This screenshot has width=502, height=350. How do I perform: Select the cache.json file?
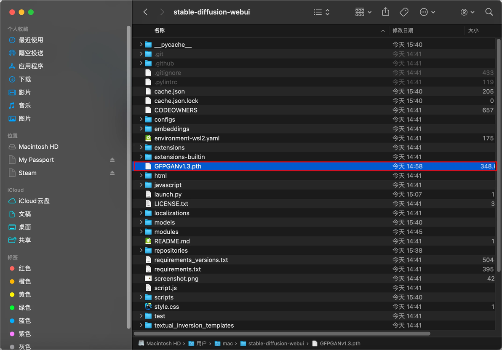coord(315,91)
